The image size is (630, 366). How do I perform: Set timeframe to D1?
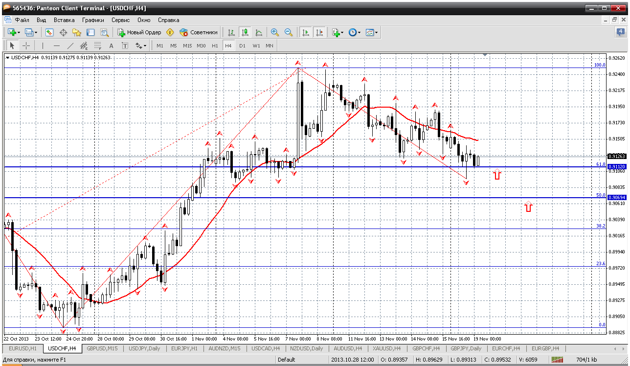242,46
